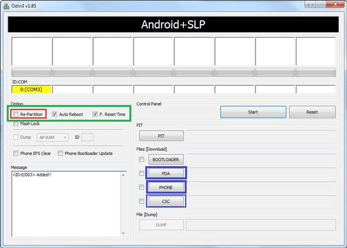Close the Odin3 window

click(x=335, y=5)
